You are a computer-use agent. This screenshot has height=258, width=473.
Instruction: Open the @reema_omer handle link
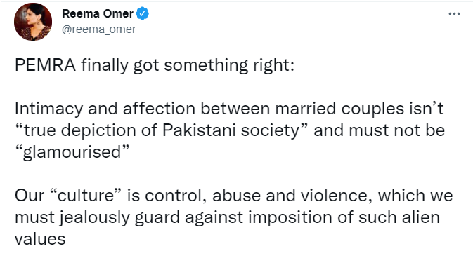click(x=99, y=29)
